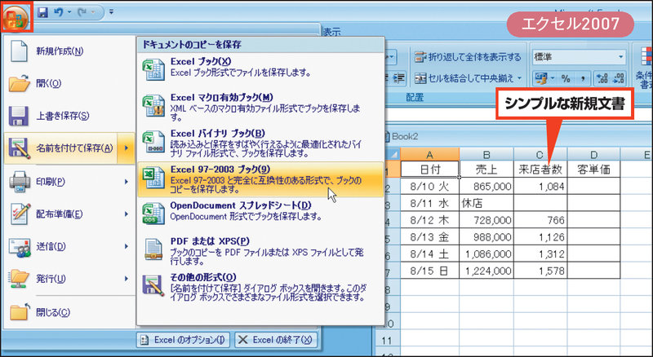Select cell containing 1,312
Viewport: 653px width, 357px height.
click(x=540, y=253)
